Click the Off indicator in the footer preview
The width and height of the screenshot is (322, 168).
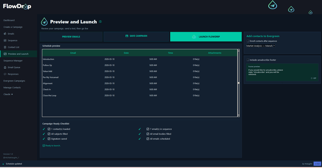pyautogui.click(x=313, y=78)
